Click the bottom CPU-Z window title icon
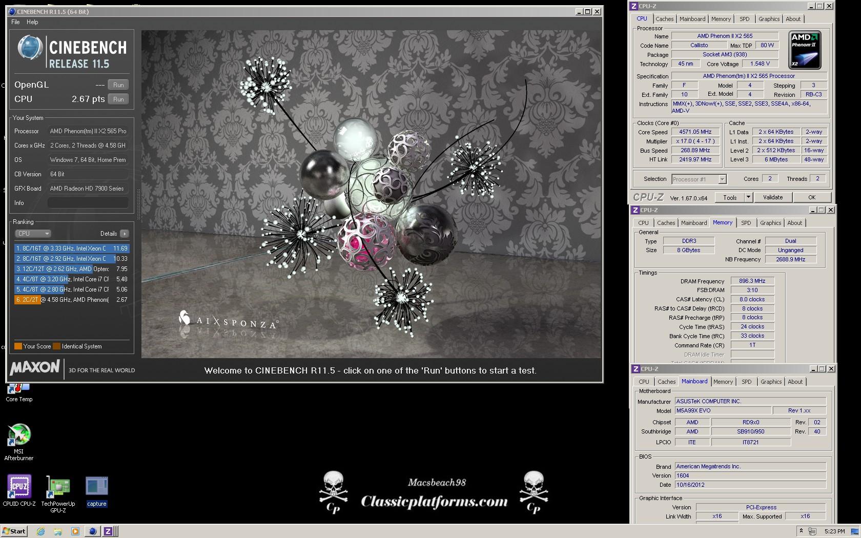The image size is (861, 538). pos(635,369)
